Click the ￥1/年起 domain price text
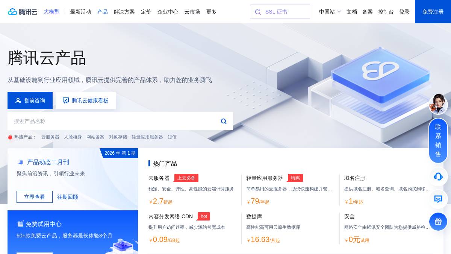The height and width of the screenshot is (254, 451). tap(354, 201)
